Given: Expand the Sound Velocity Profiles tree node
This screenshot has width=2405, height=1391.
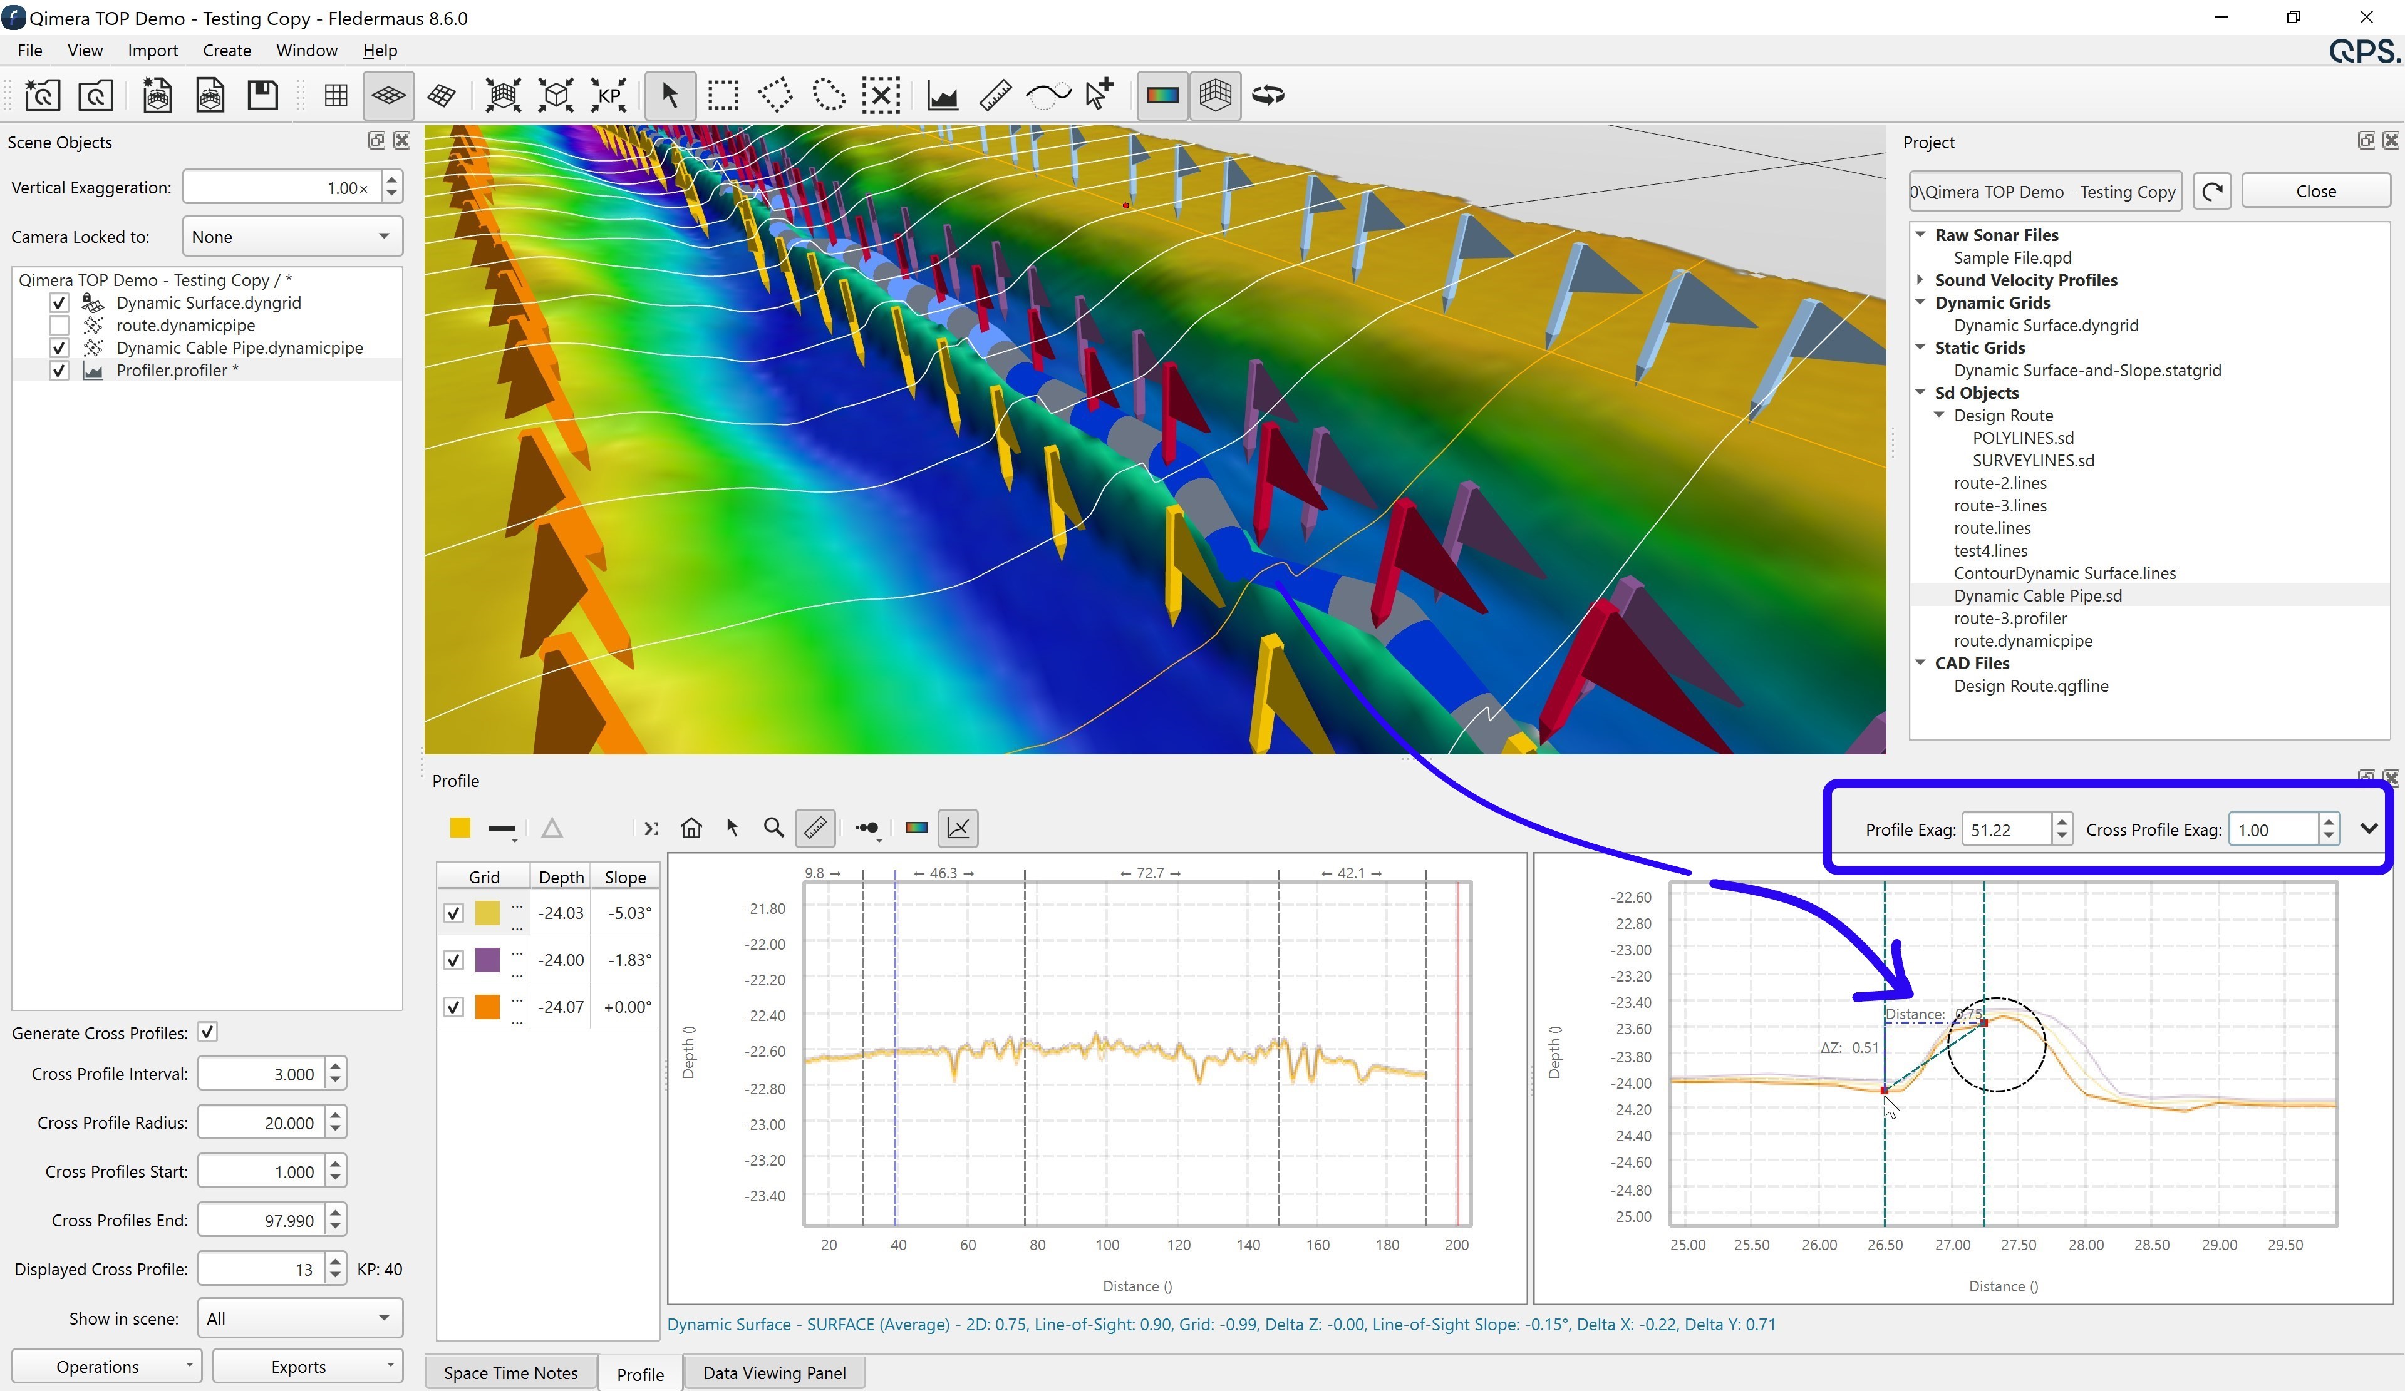Looking at the screenshot, I should coord(1920,280).
